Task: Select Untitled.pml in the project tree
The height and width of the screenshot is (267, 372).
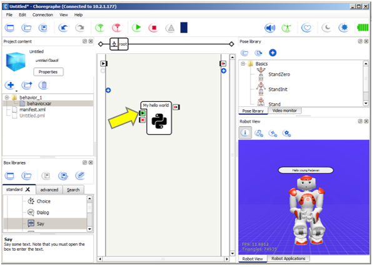Action: tap(32, 116)
